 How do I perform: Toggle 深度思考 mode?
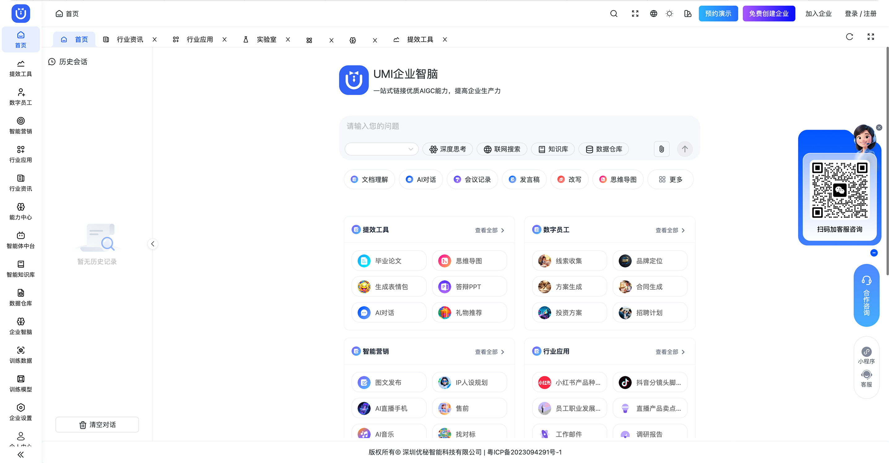pyautogui.click(x=448, y=149)
